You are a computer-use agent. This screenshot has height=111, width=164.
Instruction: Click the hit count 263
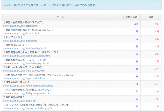pyautogui.click(x=157, y=84)
